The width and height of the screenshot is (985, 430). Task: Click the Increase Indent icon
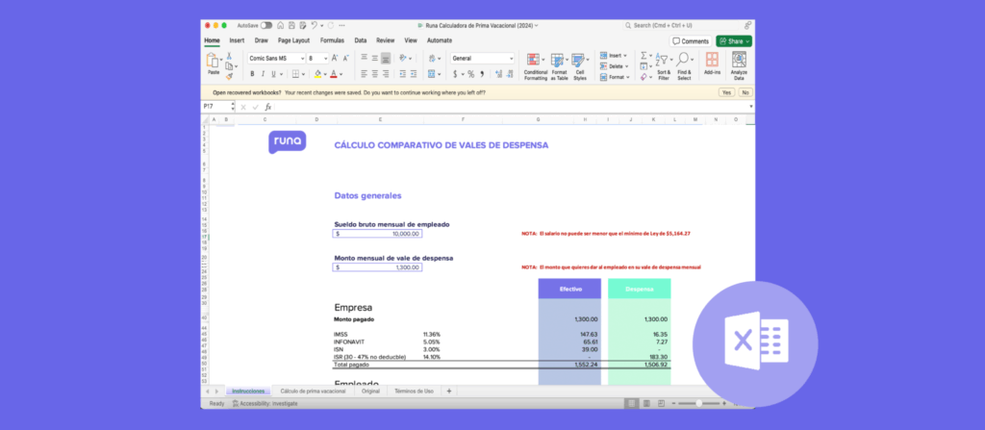pyautogui.click(x=414, y=74)
